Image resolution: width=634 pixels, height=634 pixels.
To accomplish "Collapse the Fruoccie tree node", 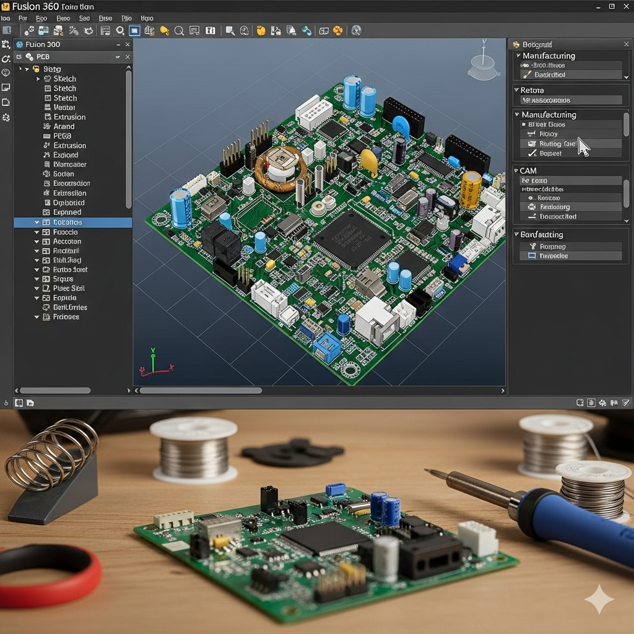I will [37, 232].
